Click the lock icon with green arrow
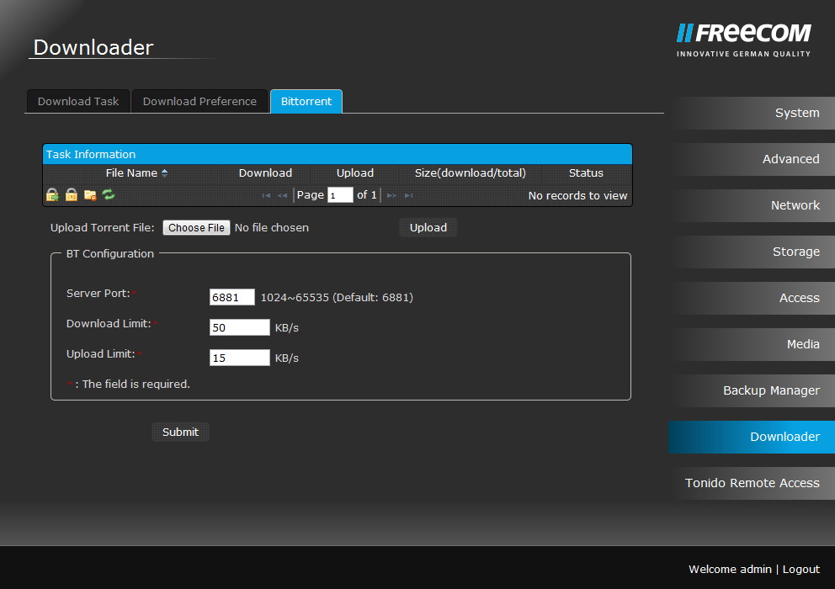This screenshot has width=835, height=589. [x=52, y=195]
